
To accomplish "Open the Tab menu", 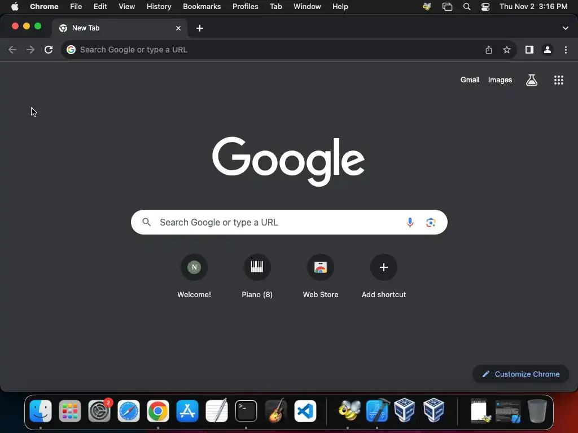I will (x=275, y=7).
